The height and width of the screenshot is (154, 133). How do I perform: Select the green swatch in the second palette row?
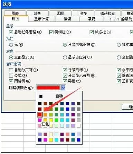56,109
